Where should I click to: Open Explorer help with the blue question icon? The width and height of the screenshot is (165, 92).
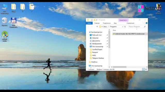[x=146, y=23]
